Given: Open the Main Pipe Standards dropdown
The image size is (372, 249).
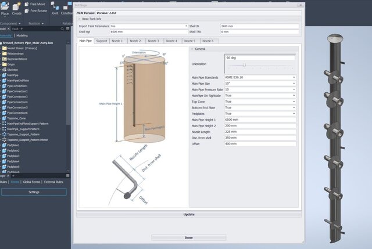Looking at the screenshot, I should tap(294, 77).
